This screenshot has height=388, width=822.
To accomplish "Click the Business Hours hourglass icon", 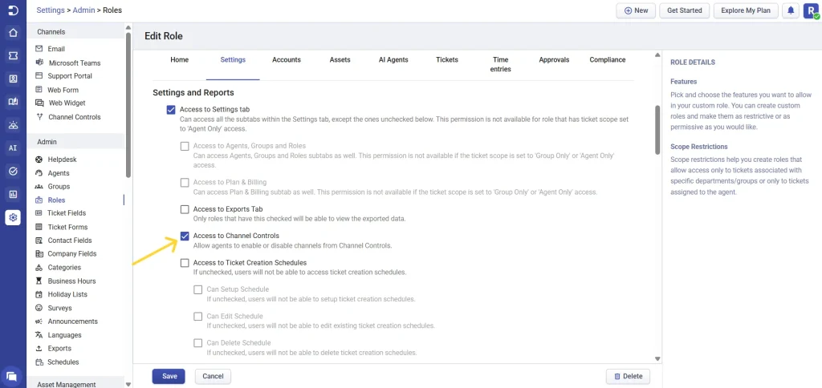I will (x=39, y=281).
